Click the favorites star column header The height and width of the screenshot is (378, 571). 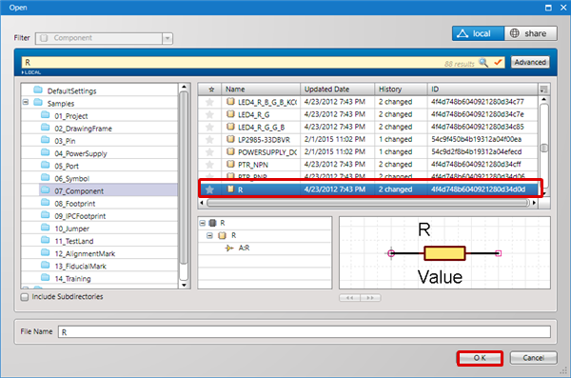211,90
